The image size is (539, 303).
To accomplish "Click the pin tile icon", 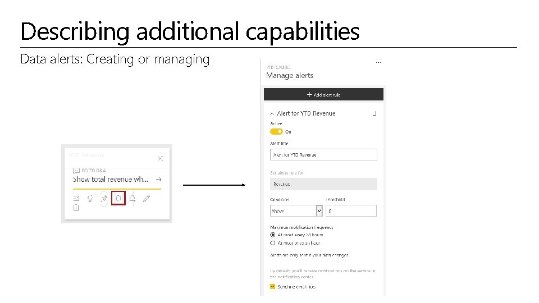I will click(x=104, y=199).
